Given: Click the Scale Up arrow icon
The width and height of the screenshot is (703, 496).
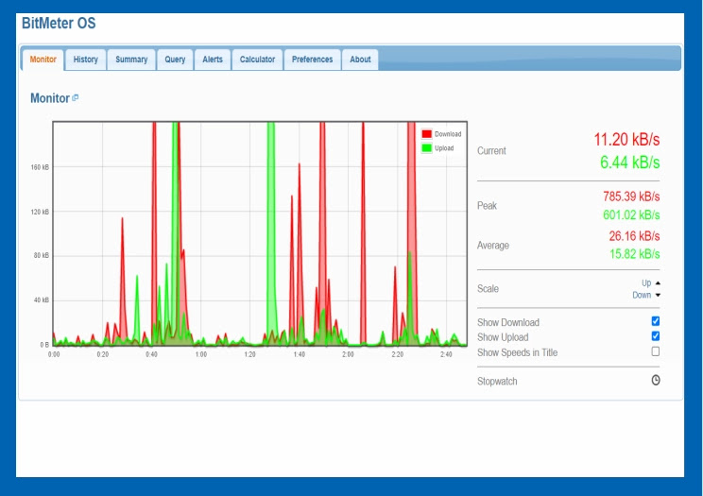Looking at the screenshot, I should tap(658, 283).
